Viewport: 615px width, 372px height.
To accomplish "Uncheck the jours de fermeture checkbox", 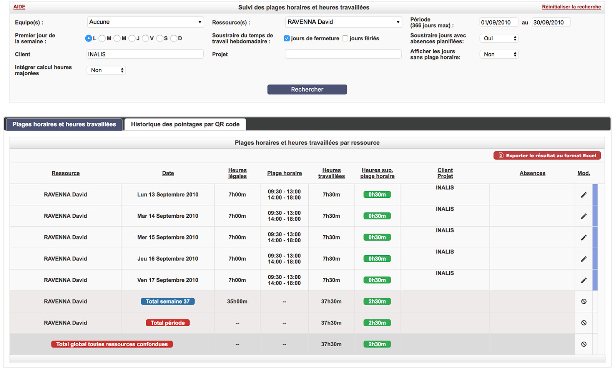I will click(x=287, y=38).
